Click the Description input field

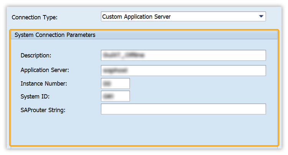pos(183,55)
